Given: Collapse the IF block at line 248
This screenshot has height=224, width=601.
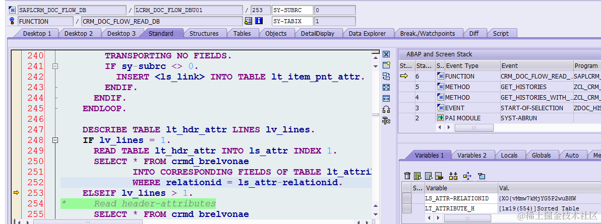Looking at the screenshot, I should tap(55, 140).
